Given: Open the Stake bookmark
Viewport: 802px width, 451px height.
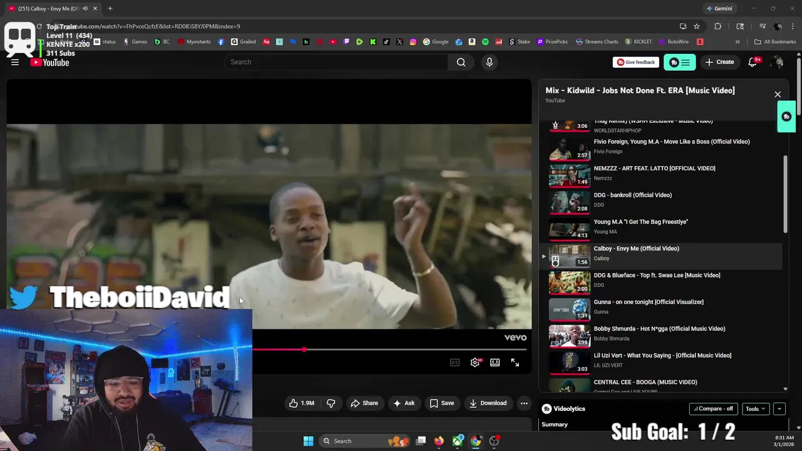Looking at the screenshot, I should click(519, 42).
